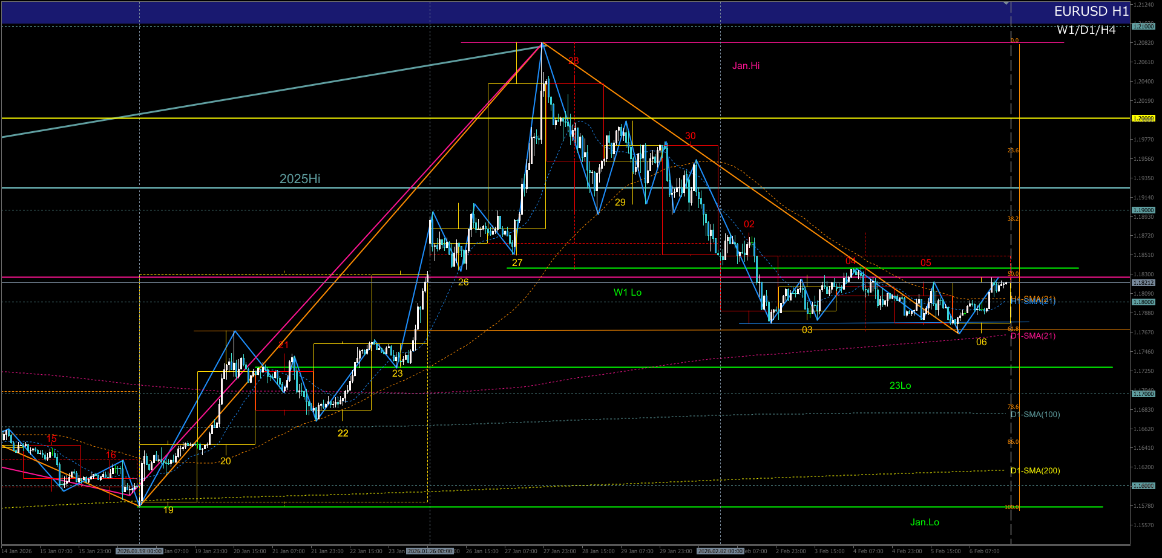Click the D1-SMA(200) indicator label
The height and width of the screenshot is (558, 1162).
coord(1036,471)
